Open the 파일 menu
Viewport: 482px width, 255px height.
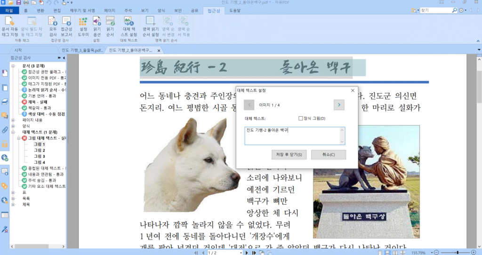coord(9,10)
